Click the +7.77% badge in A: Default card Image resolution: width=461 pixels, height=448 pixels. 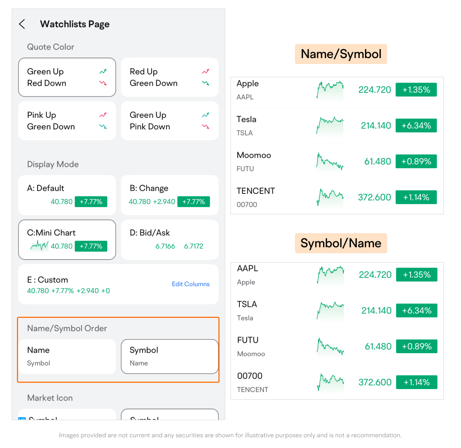click(x=91, y=202)
